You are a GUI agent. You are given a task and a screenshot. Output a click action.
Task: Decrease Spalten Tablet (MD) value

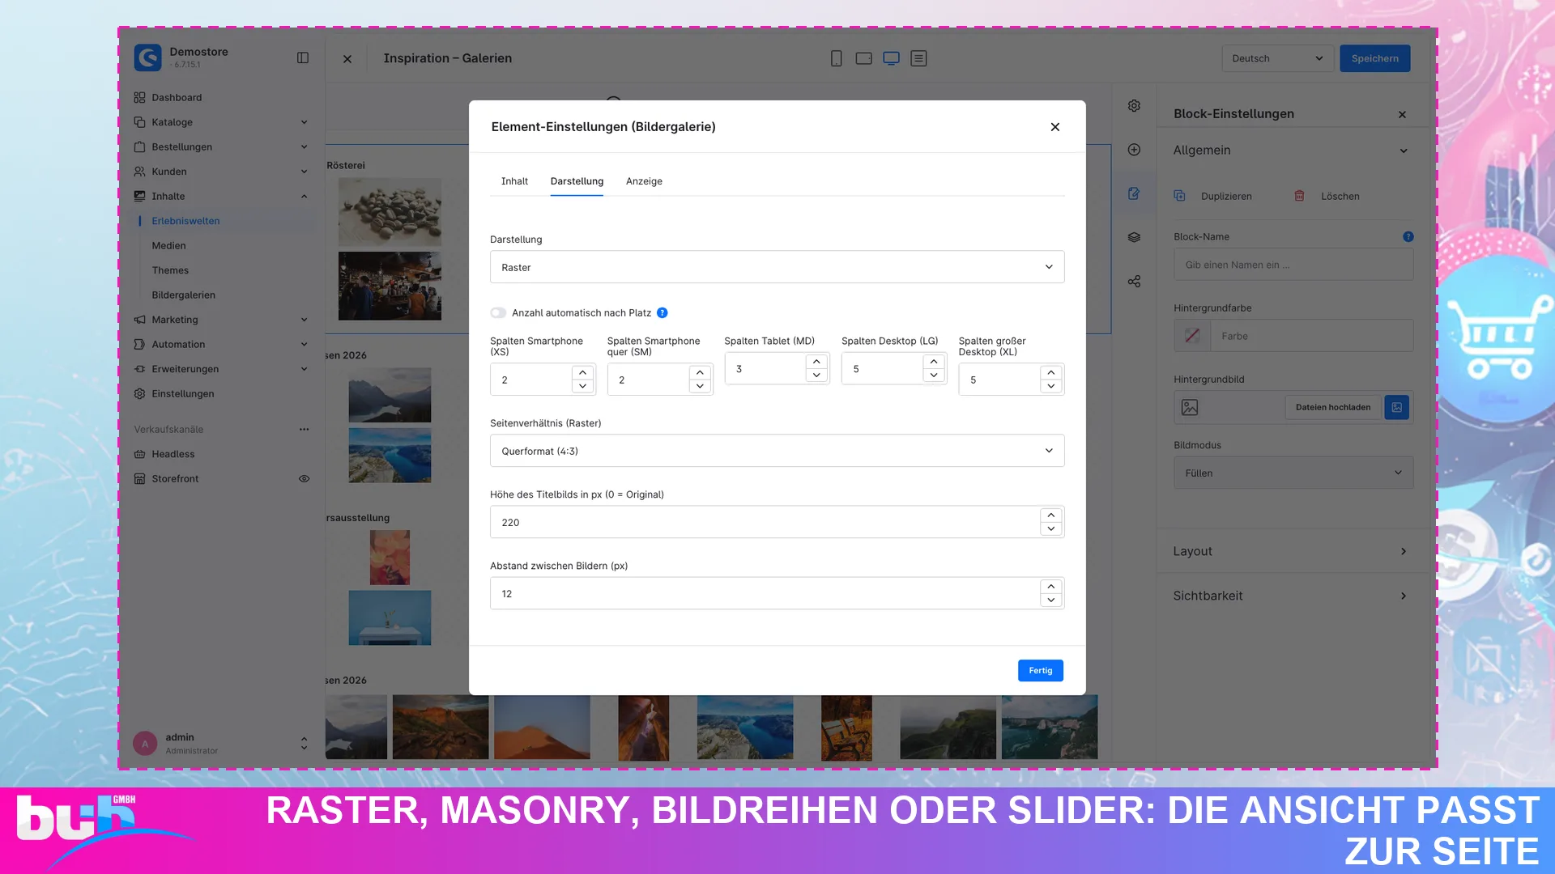point(816,375)
